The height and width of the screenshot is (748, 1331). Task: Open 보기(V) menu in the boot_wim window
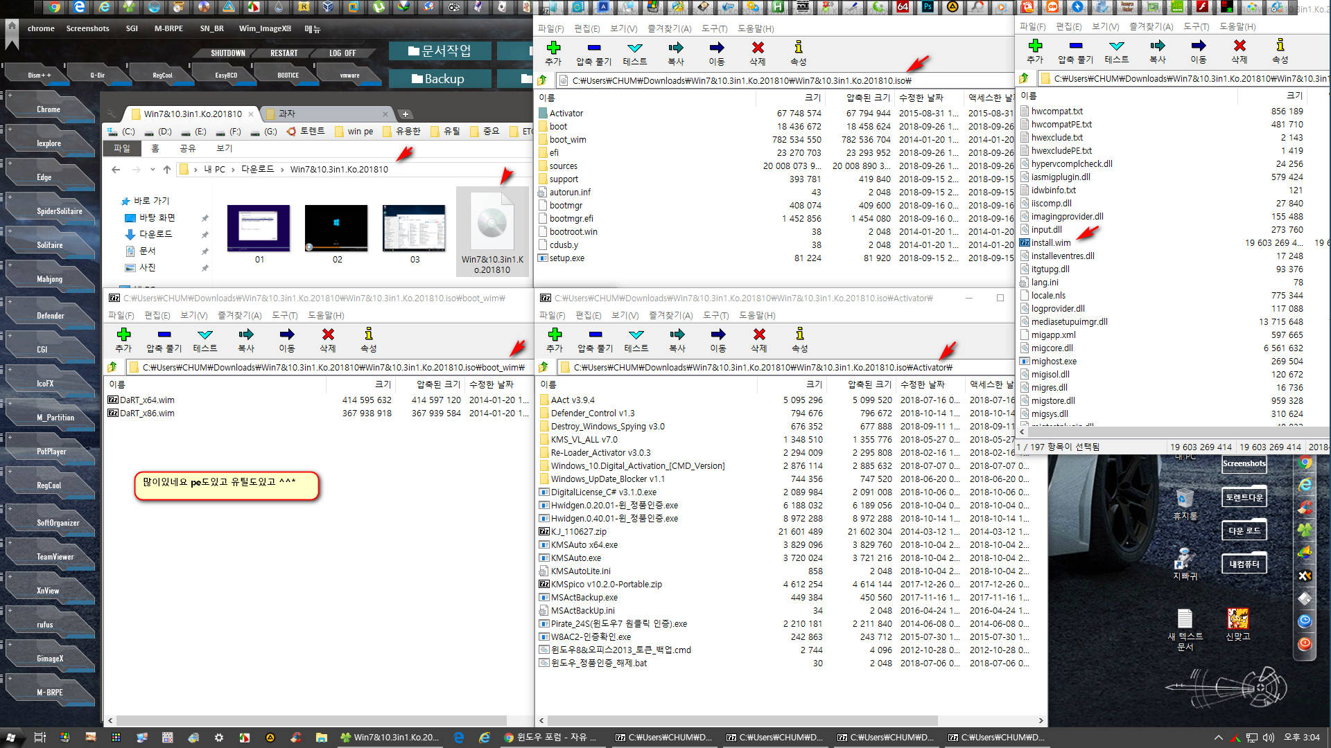click(193, 315)
